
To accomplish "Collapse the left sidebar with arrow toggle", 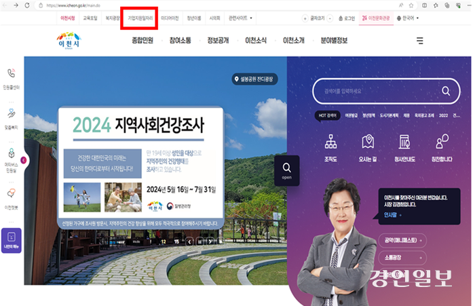I will [24, 160].
